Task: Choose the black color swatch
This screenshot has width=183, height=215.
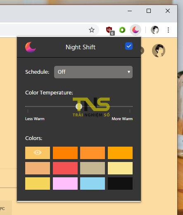Action: [120, 184]
